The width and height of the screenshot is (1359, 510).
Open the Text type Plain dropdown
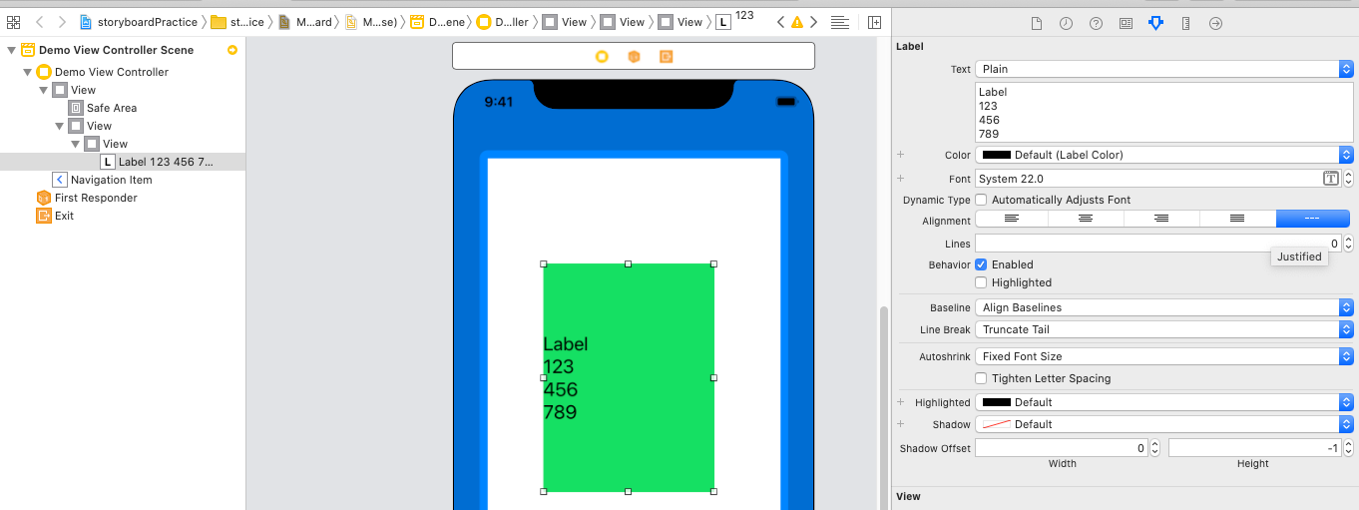tap(1163, 69)
